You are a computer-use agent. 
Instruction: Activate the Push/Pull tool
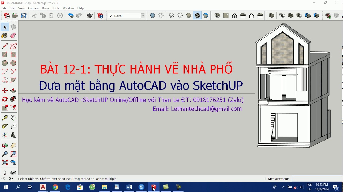[x=13, y=91]
